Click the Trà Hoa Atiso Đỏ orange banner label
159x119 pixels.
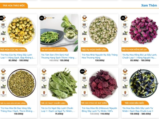(x=95, y=103)
